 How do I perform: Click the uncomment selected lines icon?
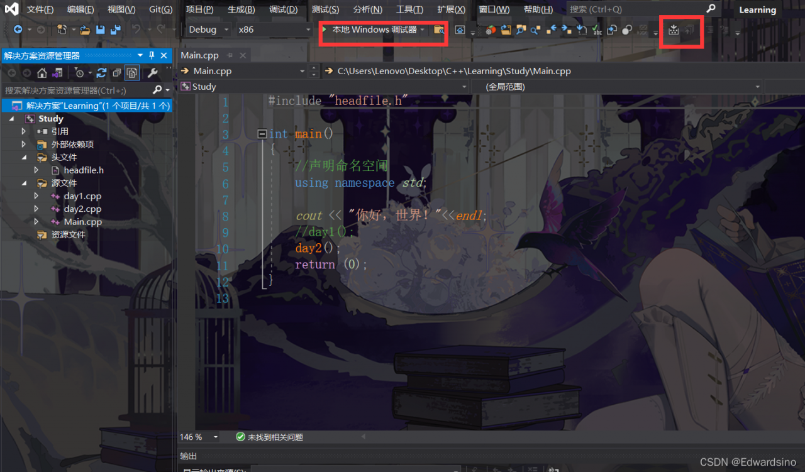[724, 30]
